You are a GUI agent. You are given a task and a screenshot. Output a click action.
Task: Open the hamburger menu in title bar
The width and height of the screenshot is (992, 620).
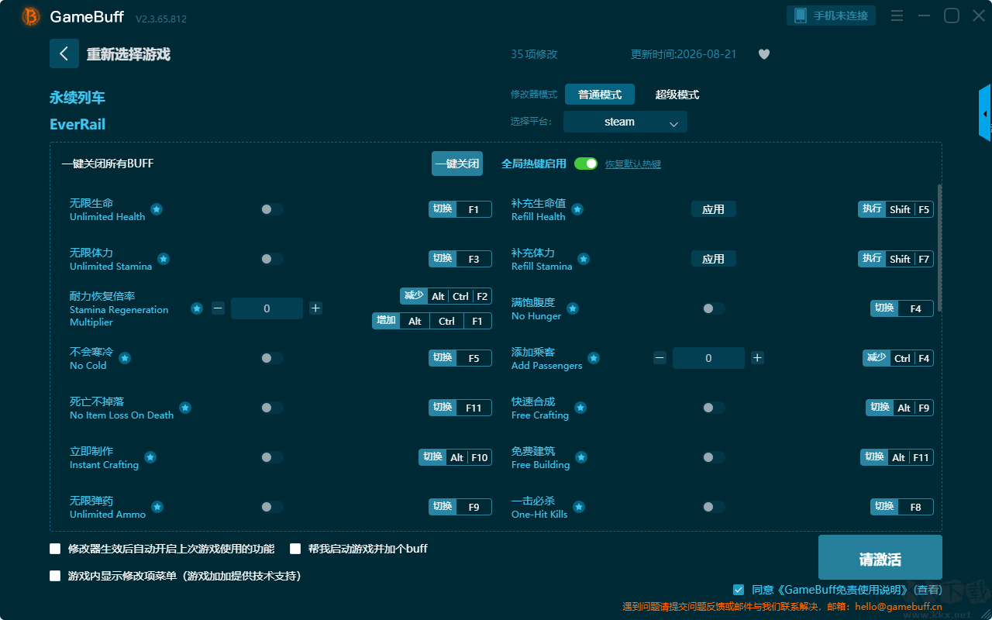pyautogui.click(x=897, y=15)
